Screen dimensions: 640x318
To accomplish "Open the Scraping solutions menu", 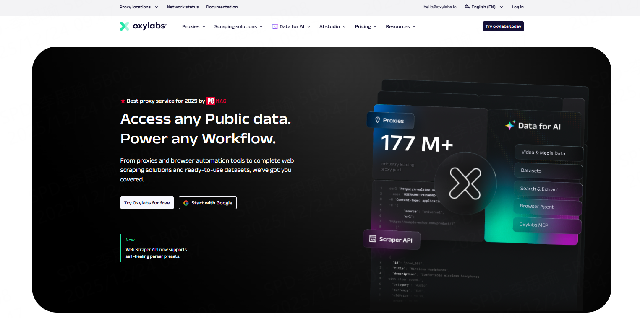I will point(238,26).
